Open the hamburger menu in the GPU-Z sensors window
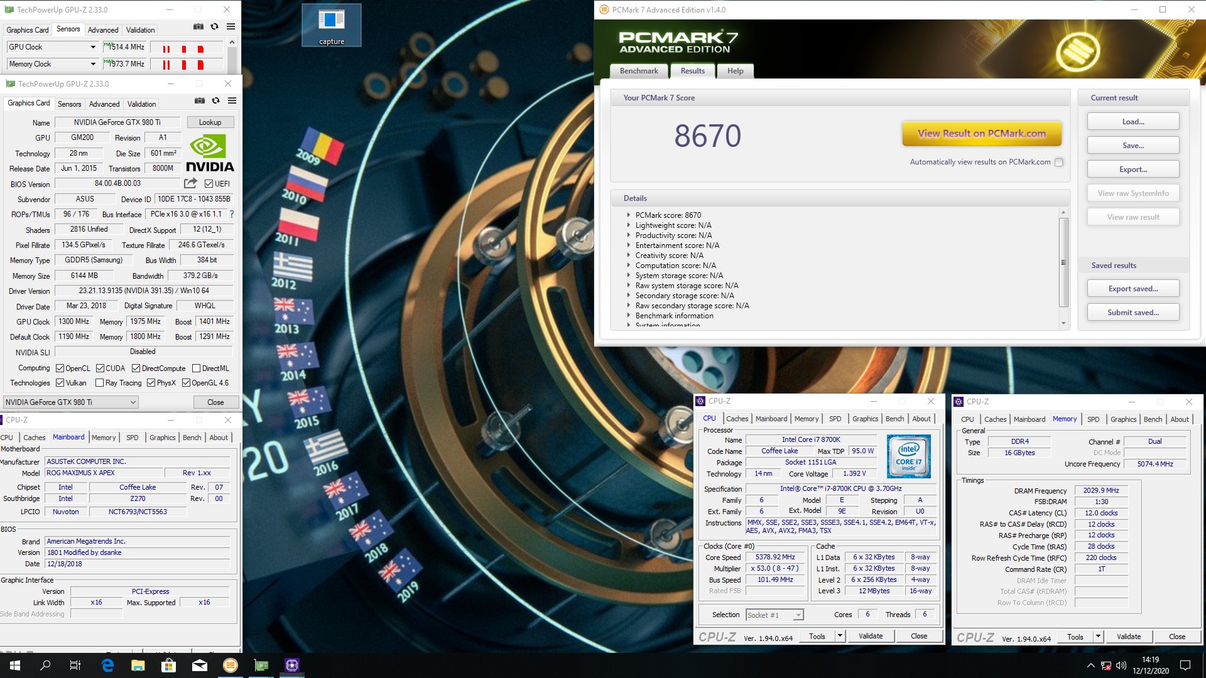The width and height of the screenshot is (1206, 678). click(231, 26)
